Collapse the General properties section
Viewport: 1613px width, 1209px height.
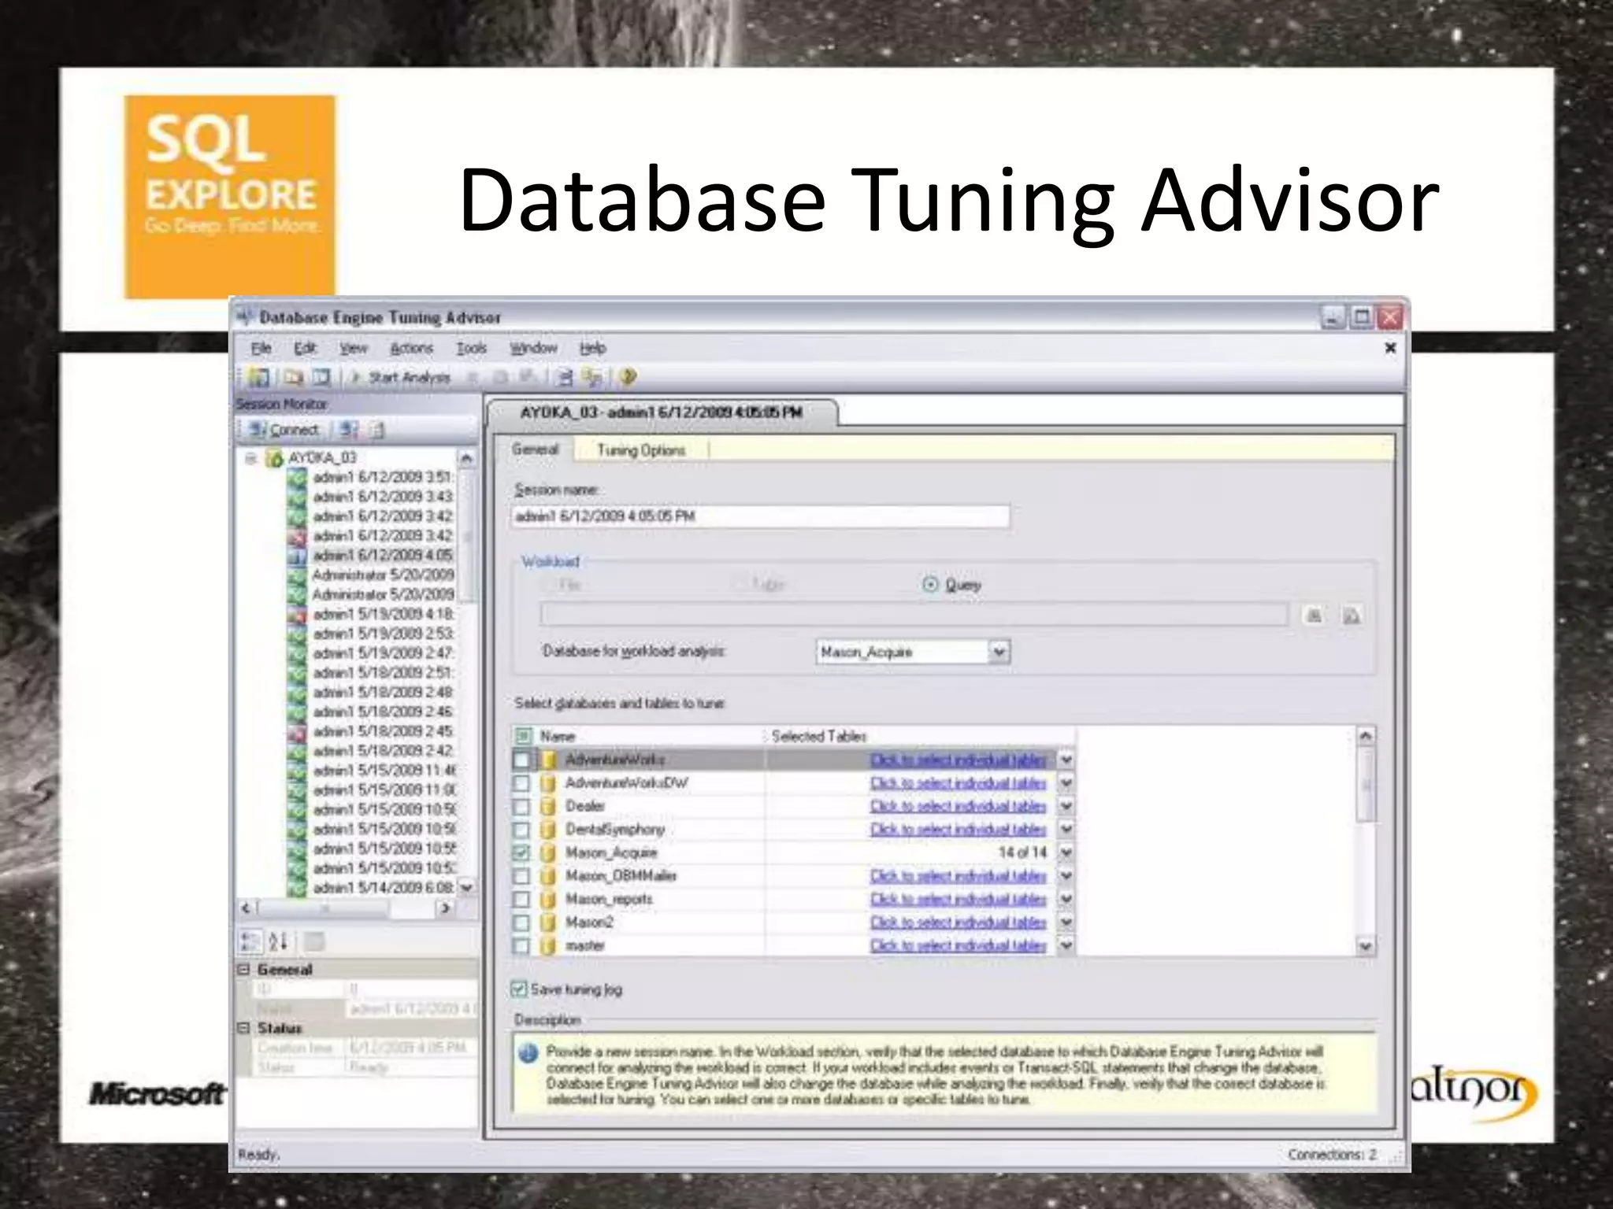(x=244, y=970)
